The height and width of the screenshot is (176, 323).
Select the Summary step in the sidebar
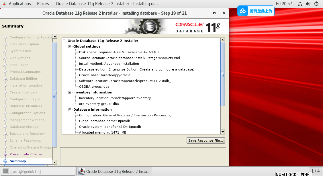(x=18, y=161)
